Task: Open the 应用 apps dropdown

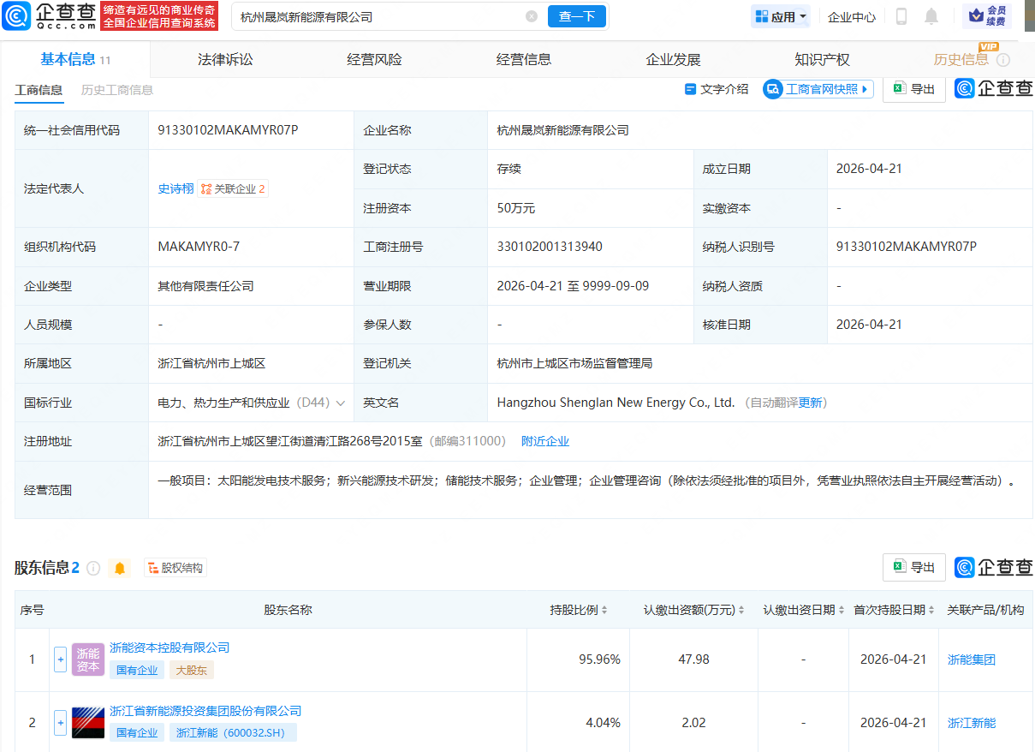Action: [779, 15]
